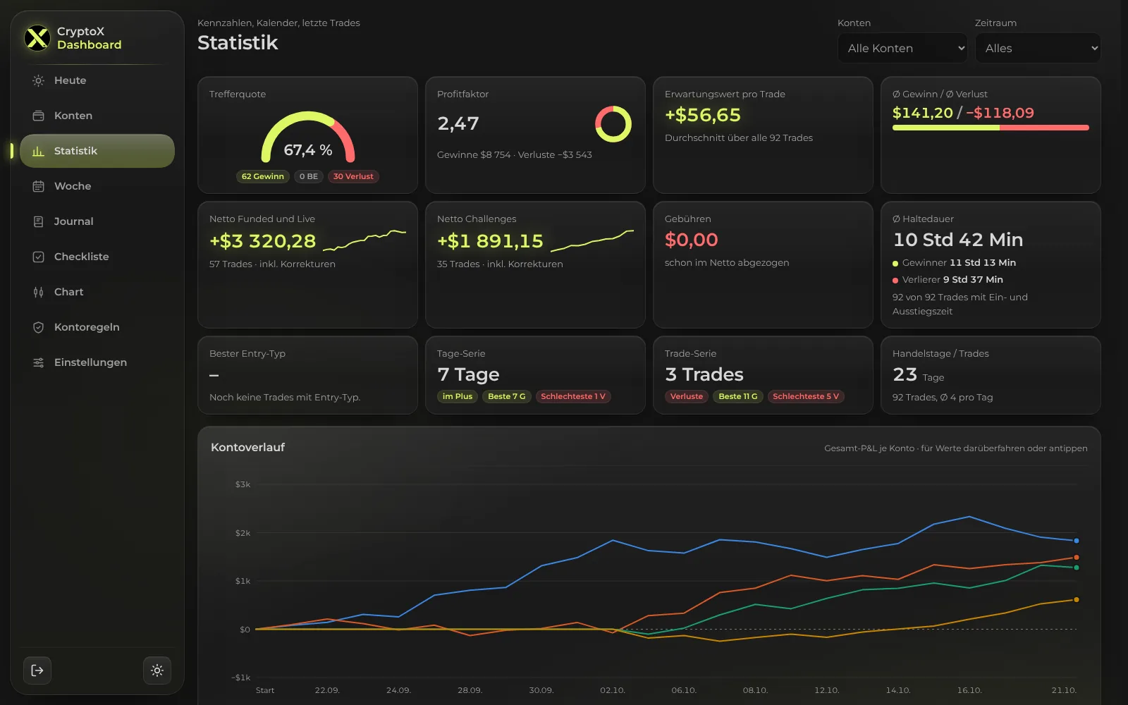Click the 3 Trades streak value

click(x=704, y=374)
